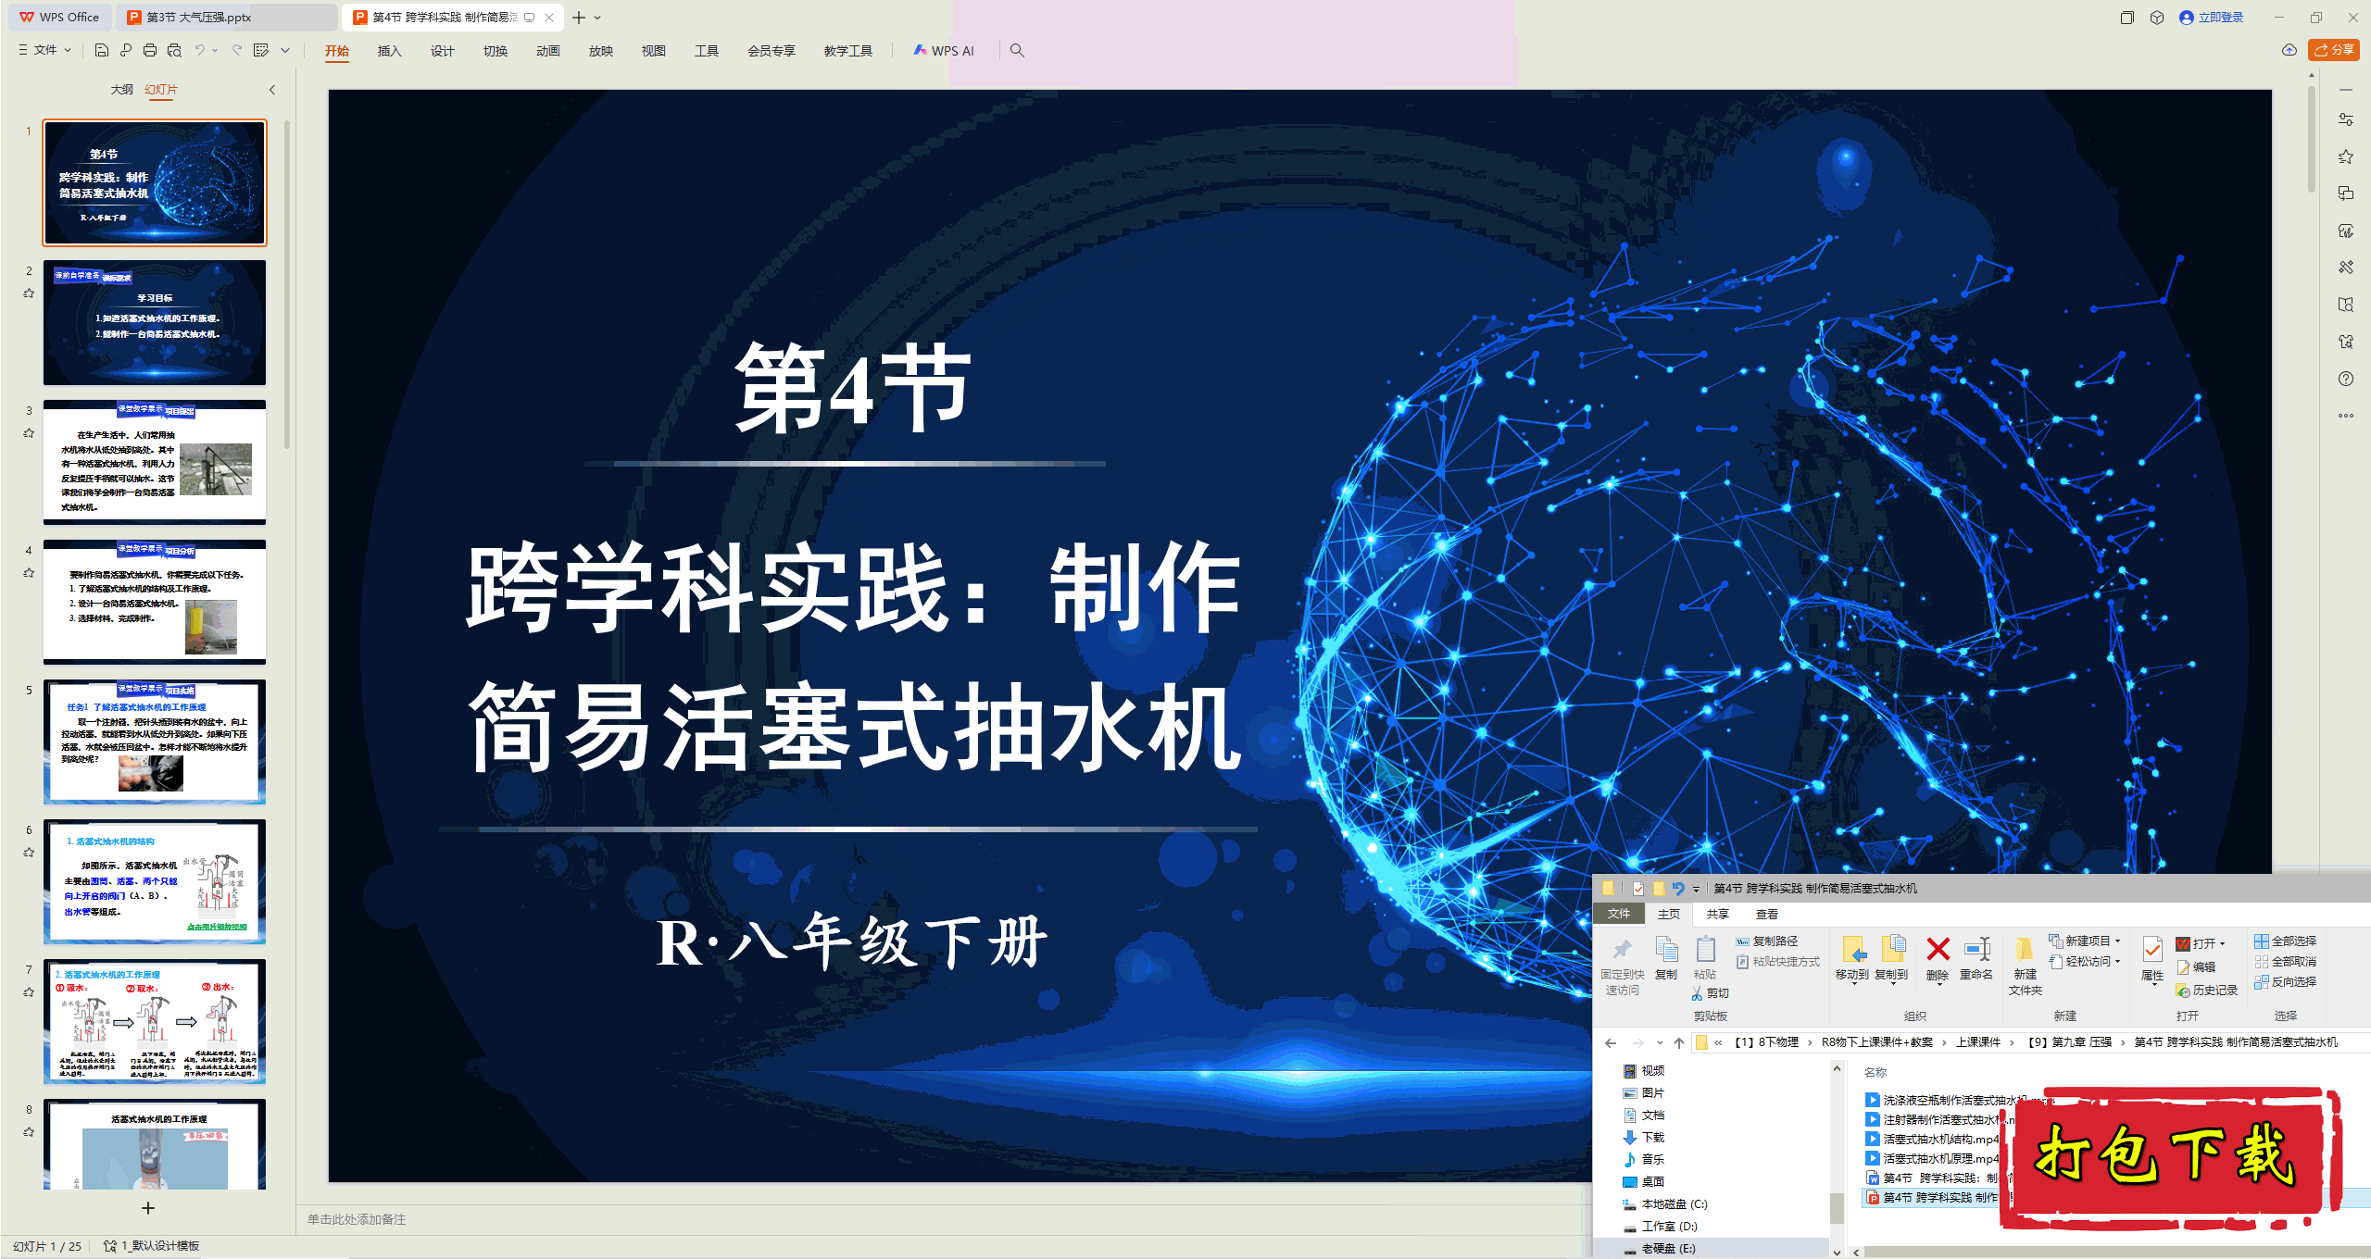Select slide 5 thumbnail
2371x1259 pixels.
(x=155, y=742)
